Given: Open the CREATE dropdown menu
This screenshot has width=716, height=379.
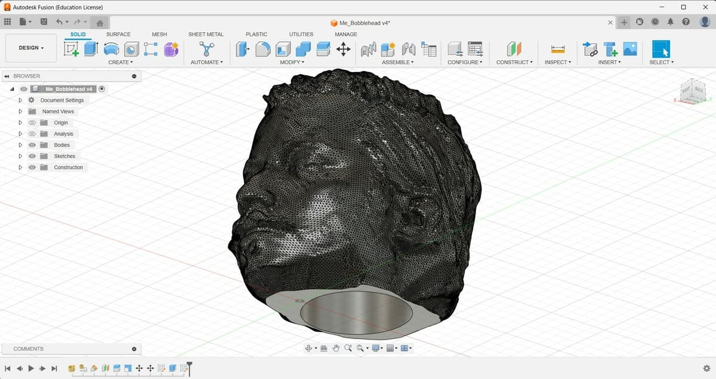Looking at the screenshot, I should 121,62.
